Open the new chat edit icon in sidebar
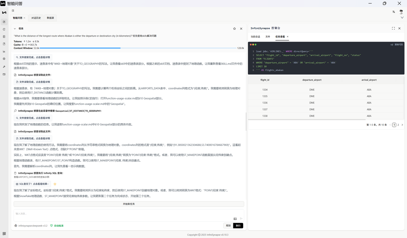Screen dimensions: 407x238 pos(4,22)
